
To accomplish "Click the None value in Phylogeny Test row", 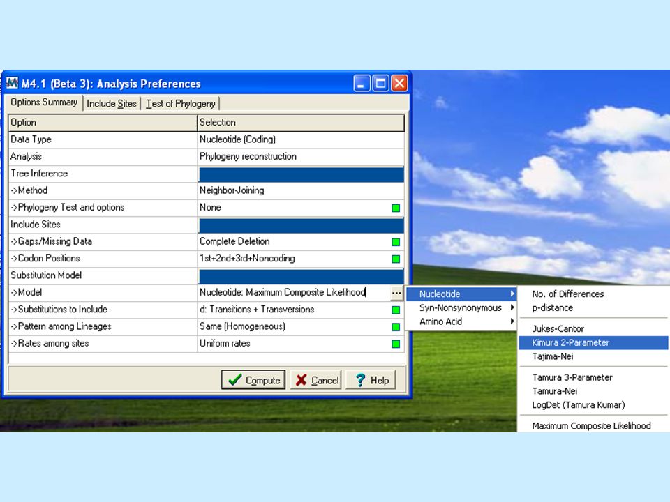I will click(x=210, y=208).
